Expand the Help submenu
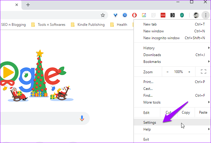The height and width of the screenshot is (143, 211). 172,129
